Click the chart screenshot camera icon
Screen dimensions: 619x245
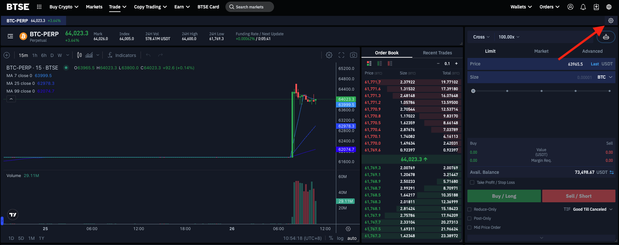click(x=353, y=55)
